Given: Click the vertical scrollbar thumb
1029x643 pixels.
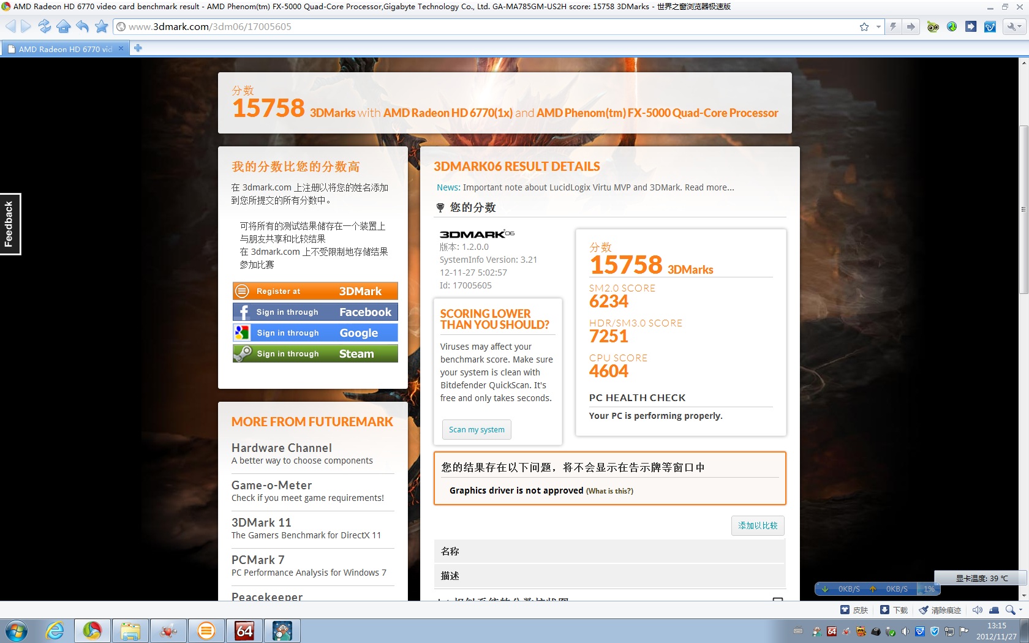Looking at the screenshot, I should coord(1023,208).
